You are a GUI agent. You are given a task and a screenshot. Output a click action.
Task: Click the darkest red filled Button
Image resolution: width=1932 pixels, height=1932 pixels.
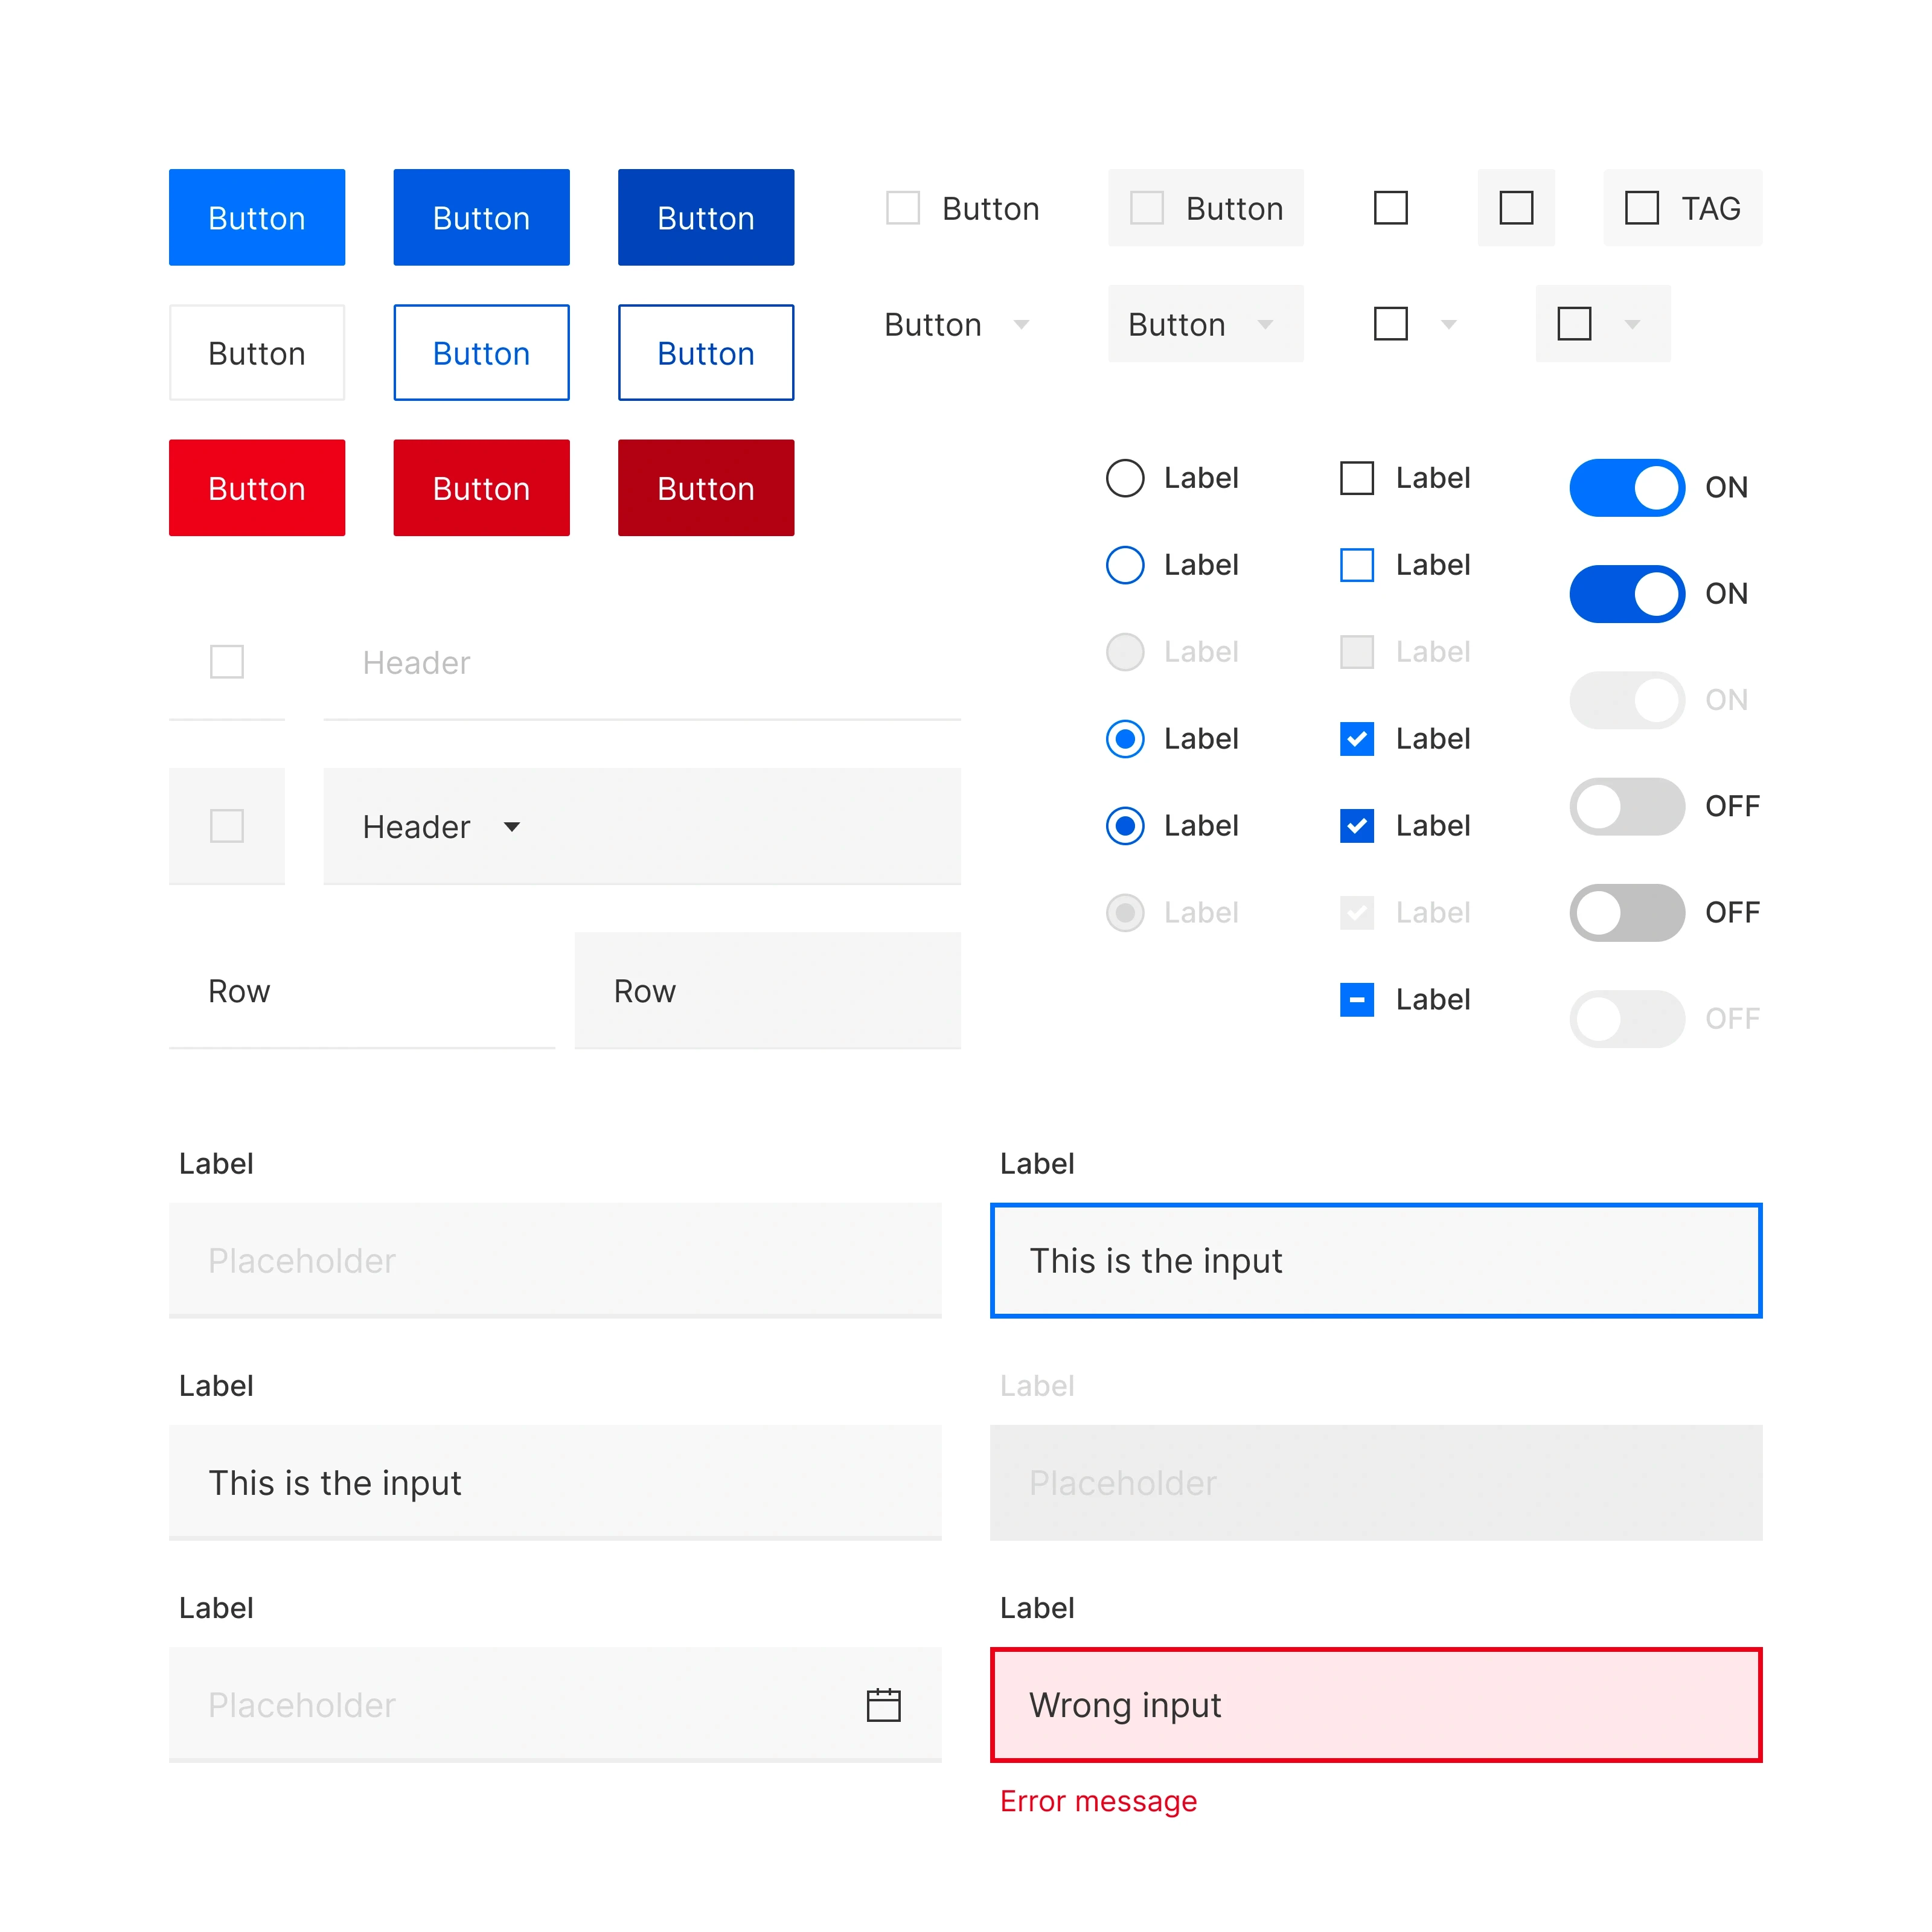point(705,488)
